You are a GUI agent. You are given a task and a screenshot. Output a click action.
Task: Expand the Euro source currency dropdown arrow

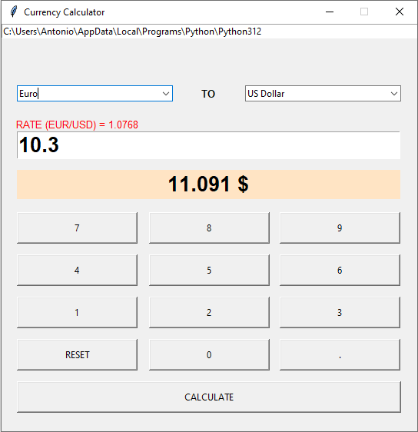166,94
